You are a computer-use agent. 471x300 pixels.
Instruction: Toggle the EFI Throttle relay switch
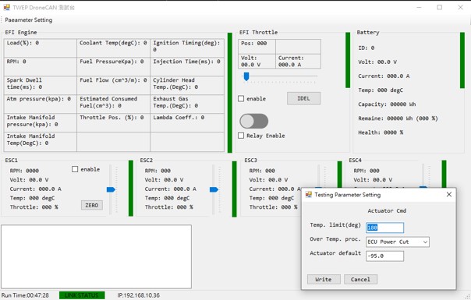tap(253, 121)
